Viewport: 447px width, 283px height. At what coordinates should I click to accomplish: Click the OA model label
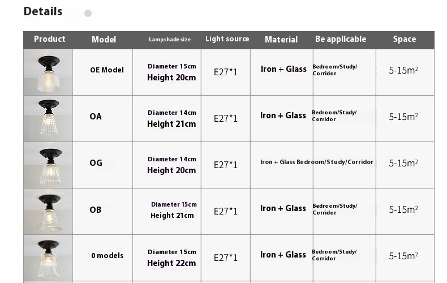[x=96, y=117]
